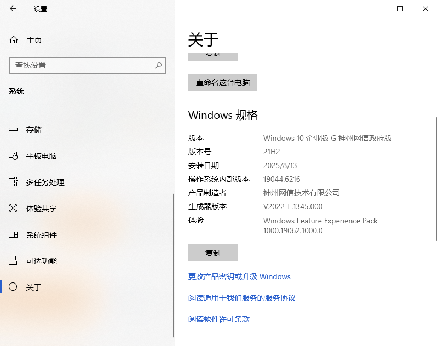Click the Windows 规格 heading
This screenshot has width=438, height=346.
click(223, 115)
